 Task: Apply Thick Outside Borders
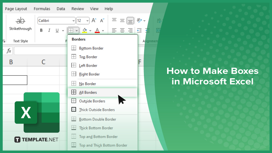pos(102,110)
